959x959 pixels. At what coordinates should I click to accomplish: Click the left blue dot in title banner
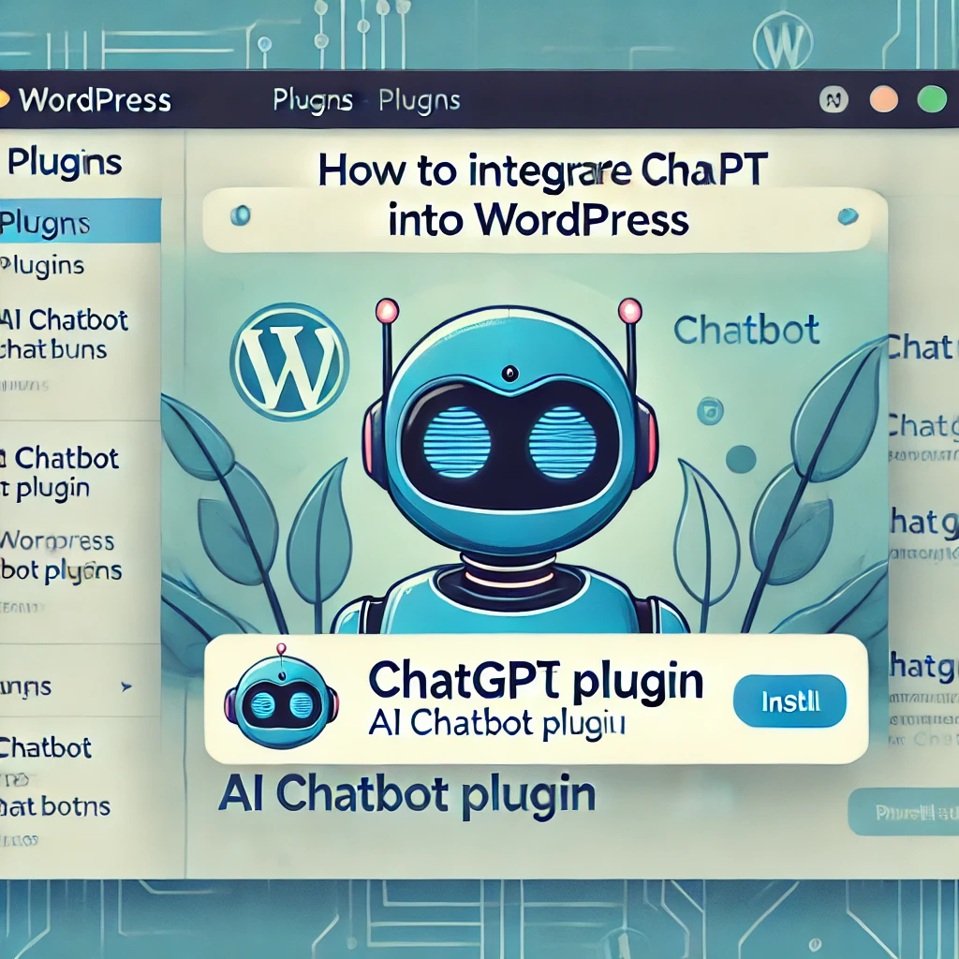(240, 215)
